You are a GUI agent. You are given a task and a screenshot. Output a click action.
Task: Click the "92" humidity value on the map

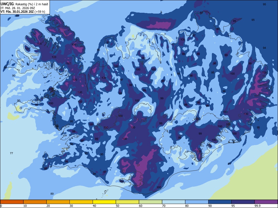pos(28,64)
